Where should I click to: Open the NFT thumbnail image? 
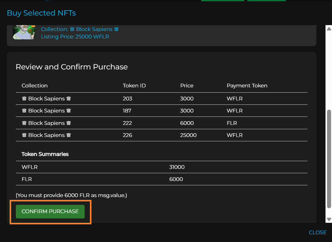[24, 33]
